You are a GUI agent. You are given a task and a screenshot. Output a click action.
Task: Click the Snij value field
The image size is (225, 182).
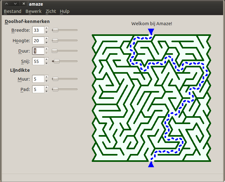(38, 61)
